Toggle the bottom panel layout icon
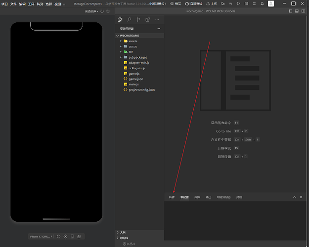This screenshot has height=247, width=309. click(x=297, y=11)
